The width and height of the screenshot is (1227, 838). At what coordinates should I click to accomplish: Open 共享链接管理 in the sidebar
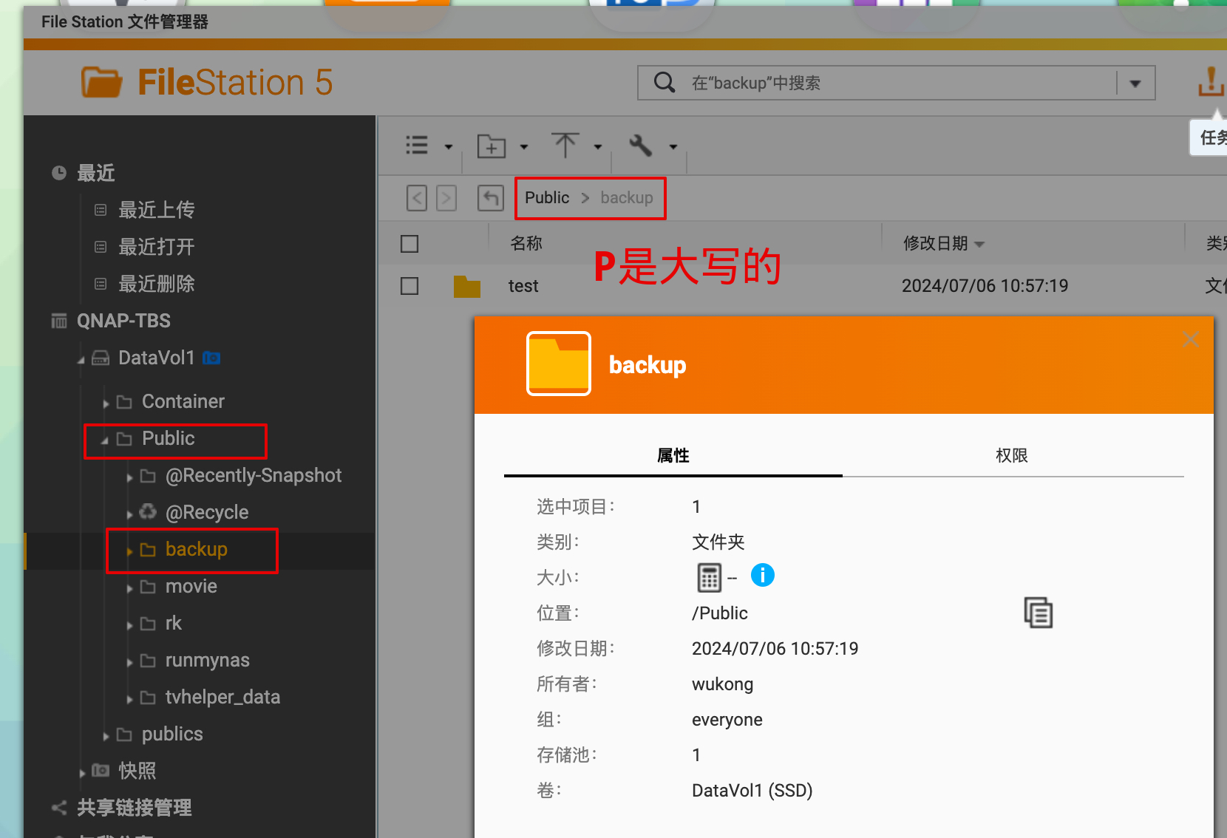coord(134,808)
